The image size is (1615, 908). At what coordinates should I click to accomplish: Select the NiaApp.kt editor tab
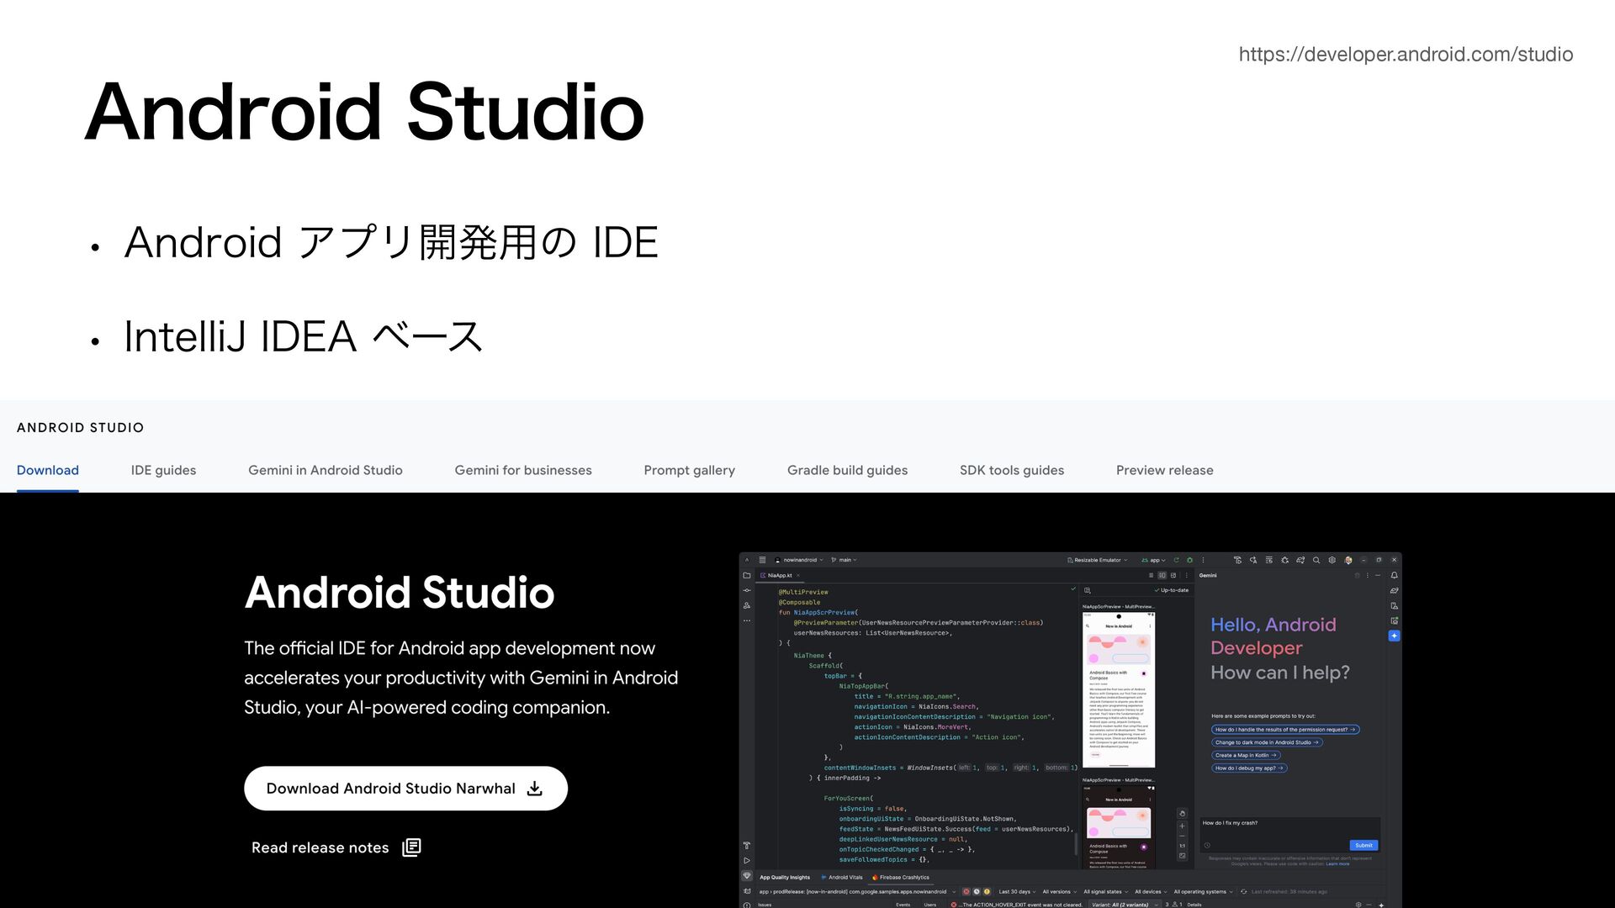click(x=780, y=575)
